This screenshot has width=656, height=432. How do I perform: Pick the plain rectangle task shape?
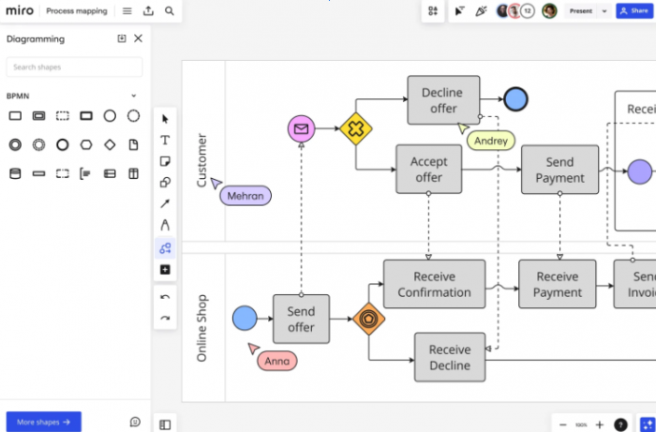pyautogui.click(x=15, y=116)
